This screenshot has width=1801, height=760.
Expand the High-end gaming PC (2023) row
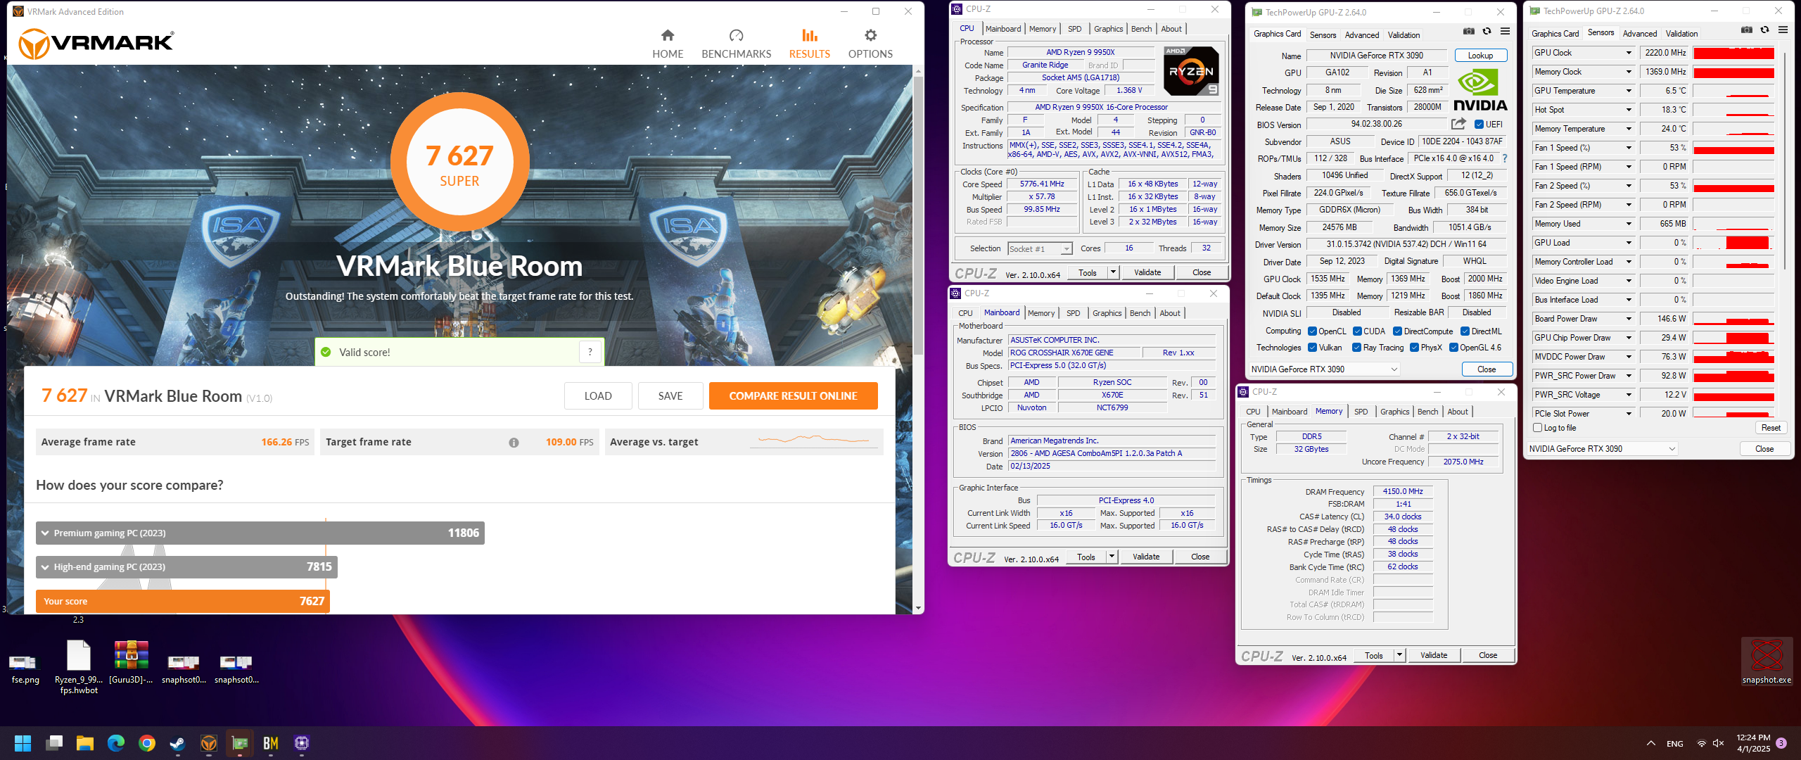pyautogui.click(x=186, y=567)
